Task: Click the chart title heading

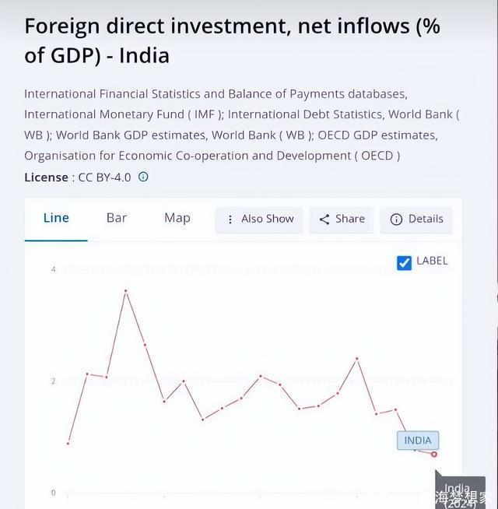Action: click(x=232, y=40)
